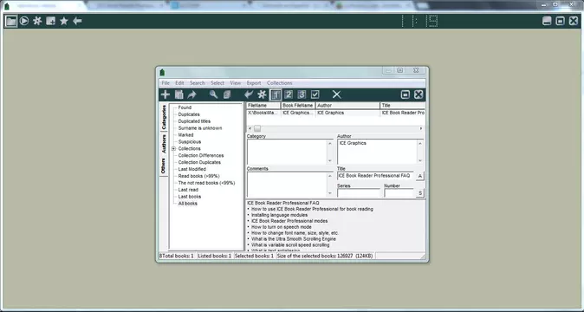This screenshot has height=312, width=584.
Task: Click right arrow of book list scrollbar
Action: coord(421,128)
